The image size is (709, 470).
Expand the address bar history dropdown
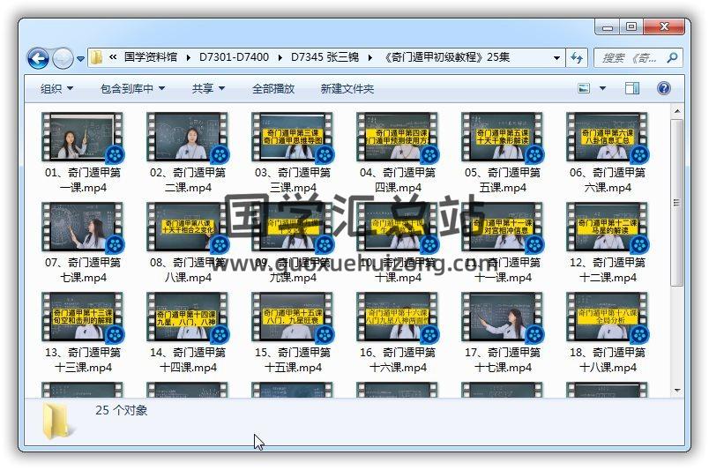pyautogui.click(x=556, y=58)
